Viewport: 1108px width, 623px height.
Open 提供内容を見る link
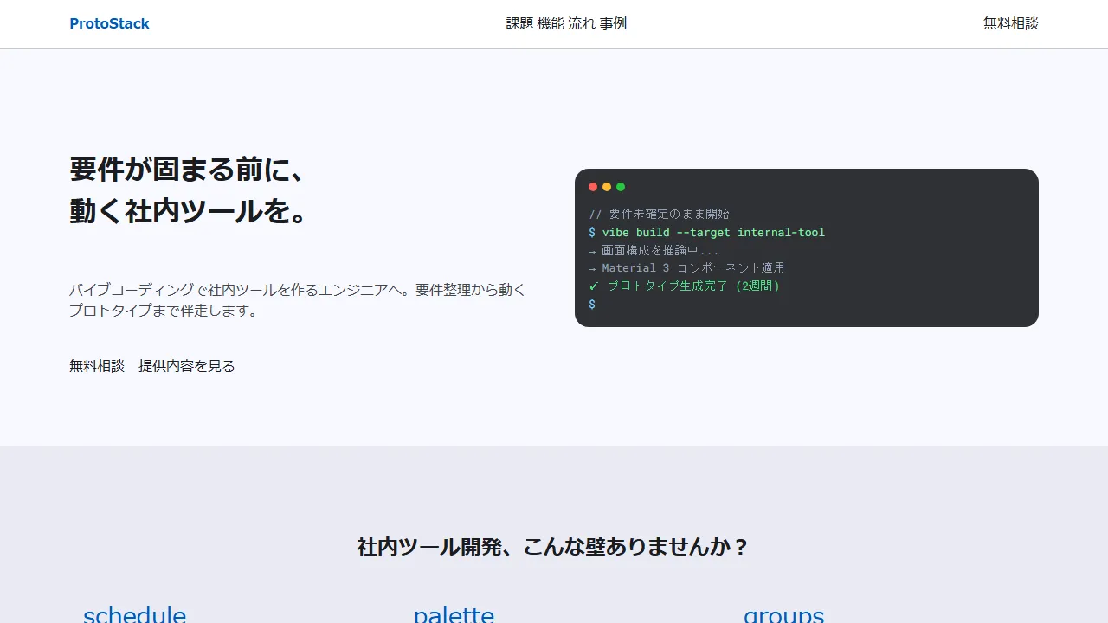187,366
